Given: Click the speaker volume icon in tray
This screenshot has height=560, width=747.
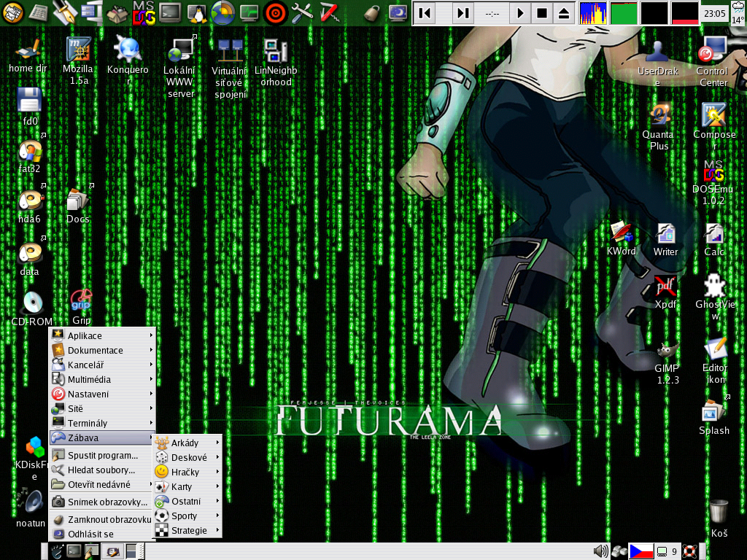Looking at the screenshot, I should coord(601,551).
